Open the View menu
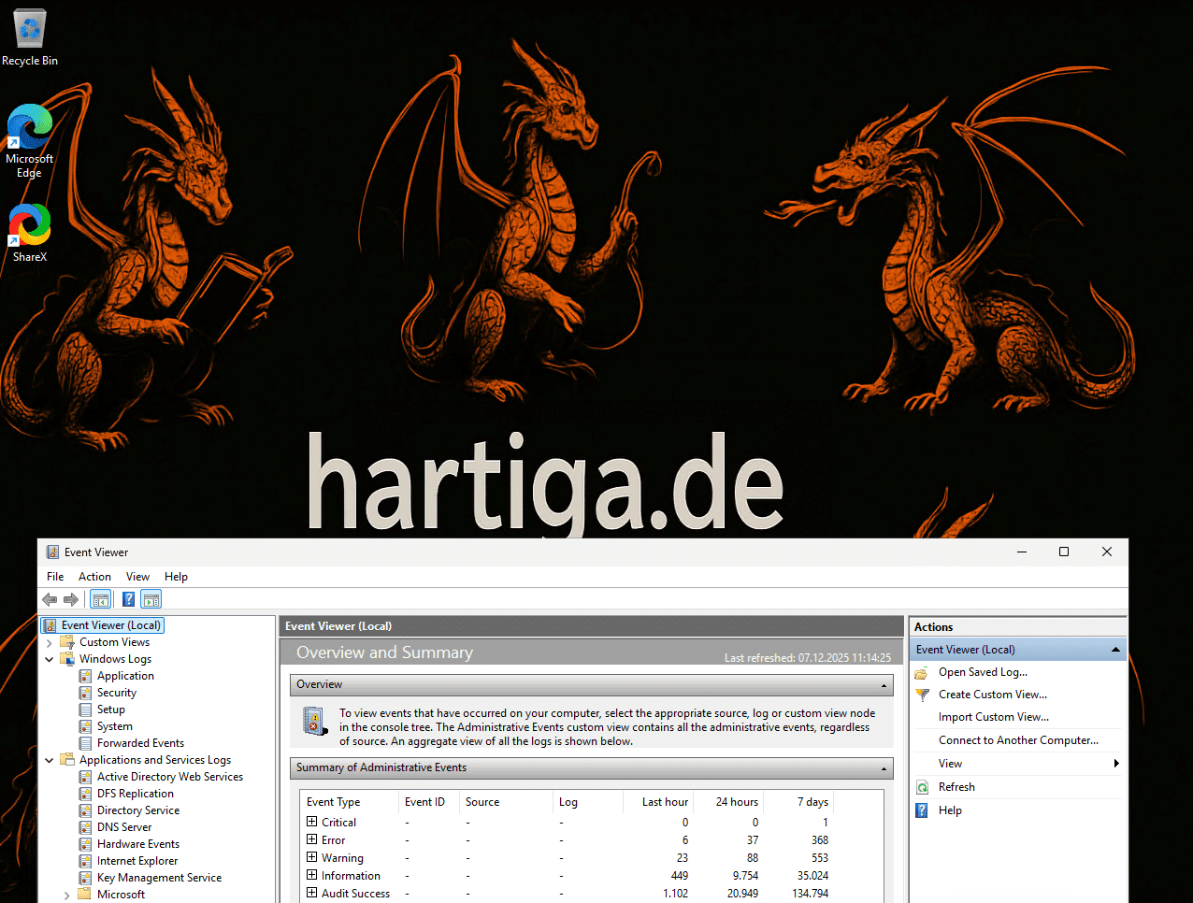1193x903 pixels. click(x=137, y=577)
